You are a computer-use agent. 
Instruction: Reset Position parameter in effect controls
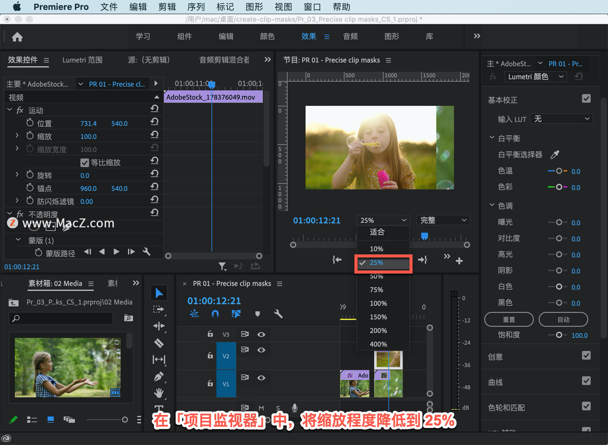coord(154,122)
